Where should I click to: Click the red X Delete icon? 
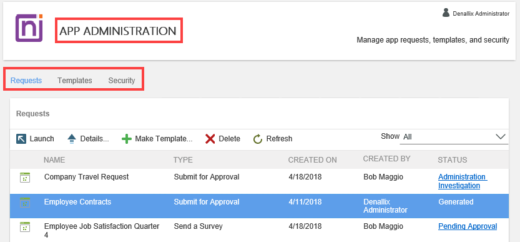210,139
